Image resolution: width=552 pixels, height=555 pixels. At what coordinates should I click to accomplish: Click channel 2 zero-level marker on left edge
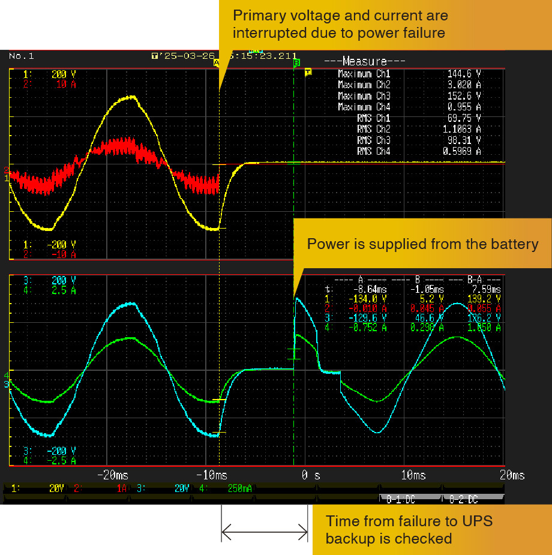point(6,169)
